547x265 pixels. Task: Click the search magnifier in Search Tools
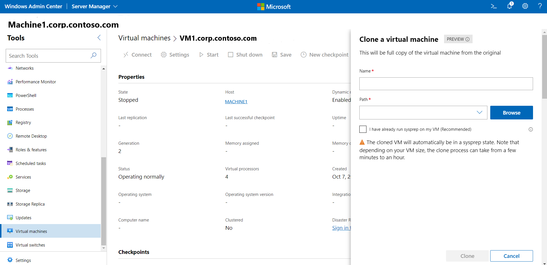coord(93,55)
